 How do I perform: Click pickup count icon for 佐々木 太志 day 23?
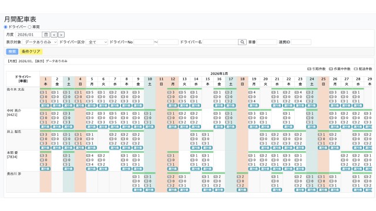pyautogui.click(x=297, y=93)
